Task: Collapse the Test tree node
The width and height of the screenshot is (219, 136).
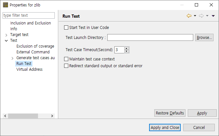Action: (6, 41)
